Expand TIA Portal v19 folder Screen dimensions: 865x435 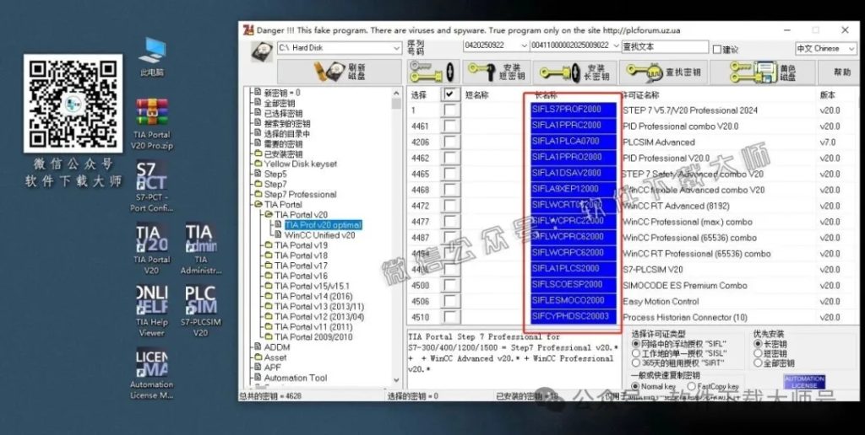[301, 245]
